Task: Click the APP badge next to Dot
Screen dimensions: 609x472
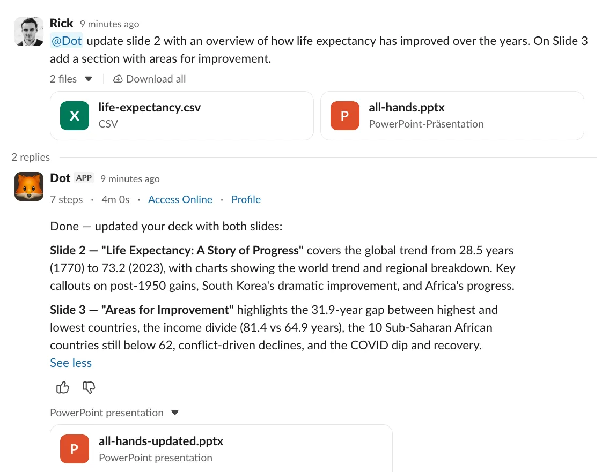Action: click(x=84, y=177)
